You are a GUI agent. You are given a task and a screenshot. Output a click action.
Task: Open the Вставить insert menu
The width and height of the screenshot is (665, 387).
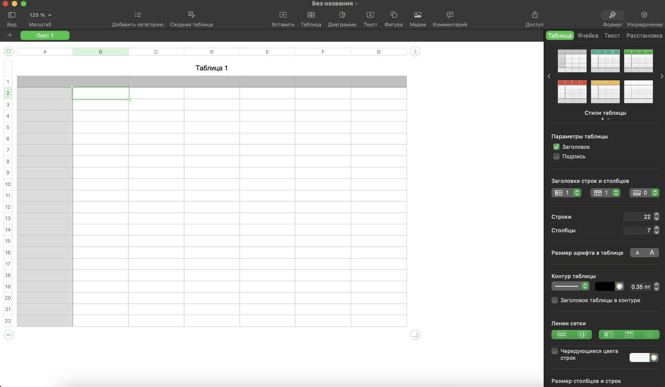coord(283,15)
